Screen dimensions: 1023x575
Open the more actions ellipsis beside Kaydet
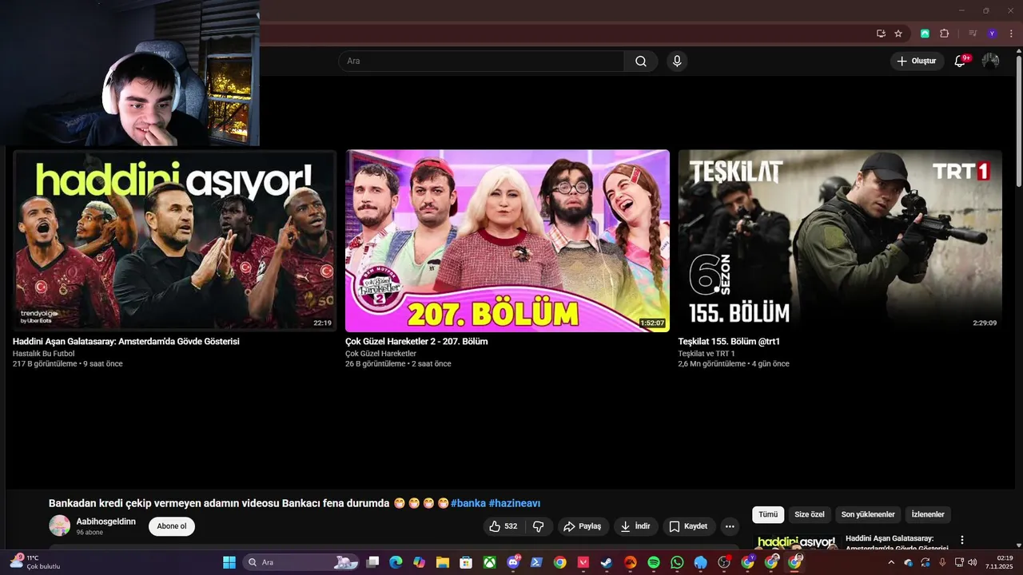(729, 526)
